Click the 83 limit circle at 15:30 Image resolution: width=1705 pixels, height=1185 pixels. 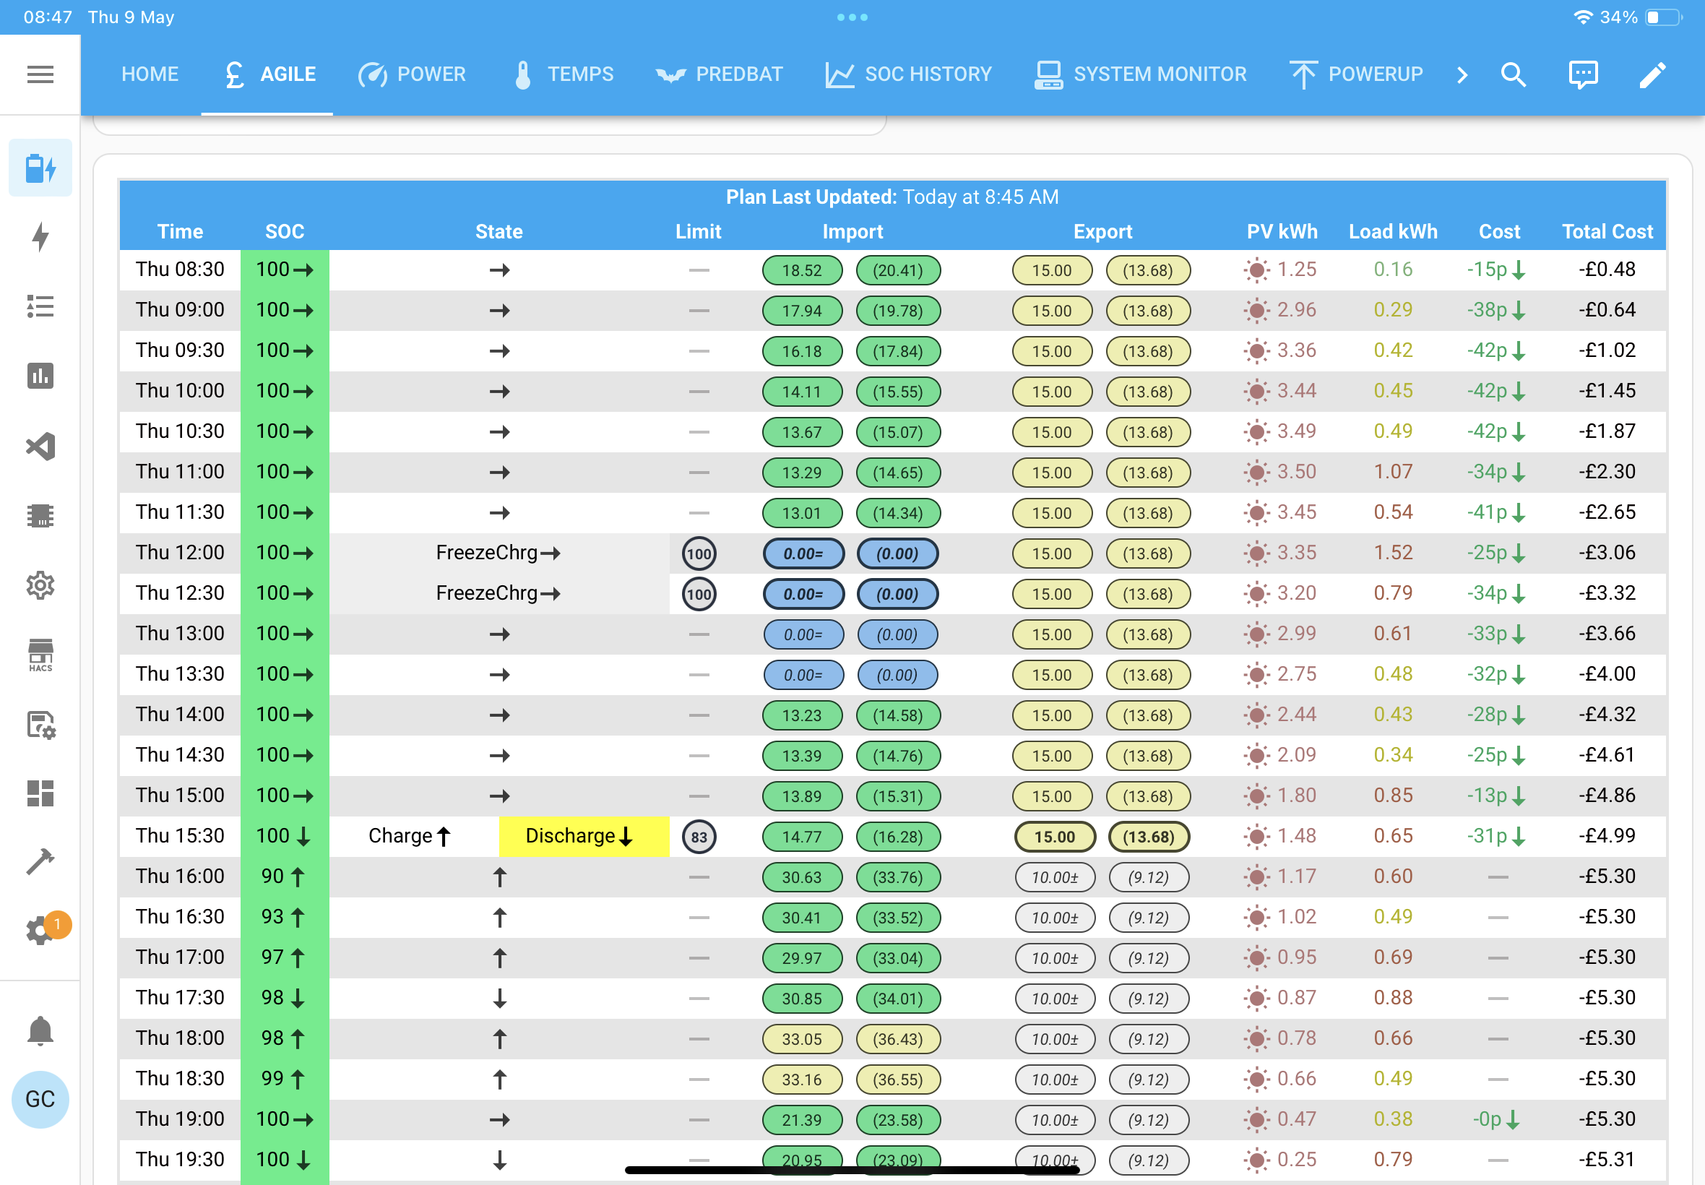pyautogui.click(x=699, y=837)
